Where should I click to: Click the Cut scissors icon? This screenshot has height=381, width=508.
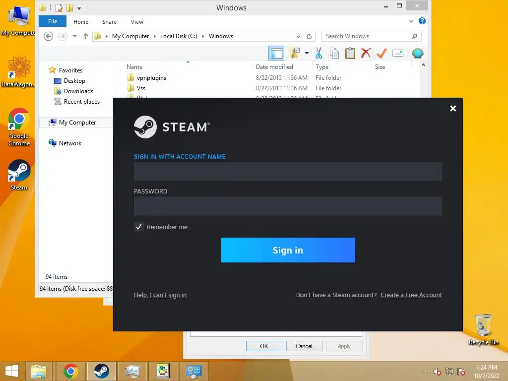point(318,53)
